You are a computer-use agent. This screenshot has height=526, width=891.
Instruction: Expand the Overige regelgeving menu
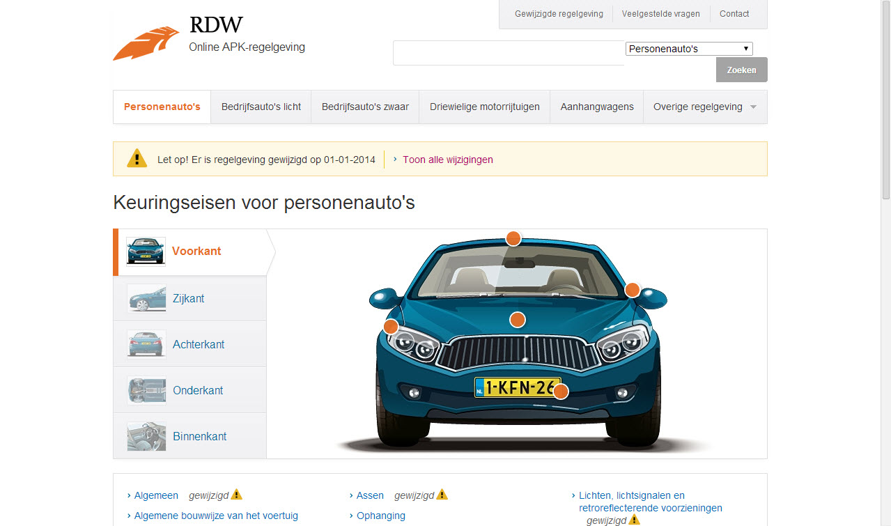coord(705,107)
